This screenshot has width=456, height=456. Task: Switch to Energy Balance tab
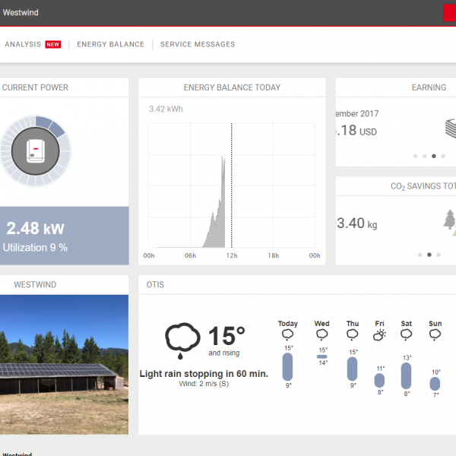click(x=110, y=44)
